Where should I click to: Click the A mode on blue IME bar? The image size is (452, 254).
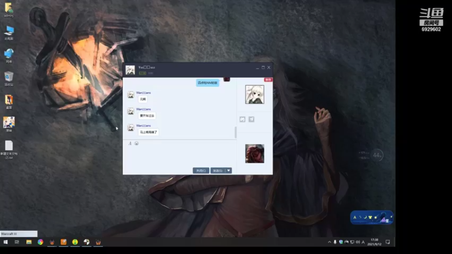355,217
